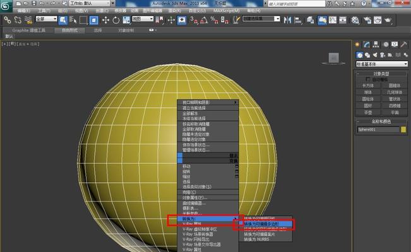Click the Align tool icon
Viewport: 411px width, 252px height.
(298, 20)
